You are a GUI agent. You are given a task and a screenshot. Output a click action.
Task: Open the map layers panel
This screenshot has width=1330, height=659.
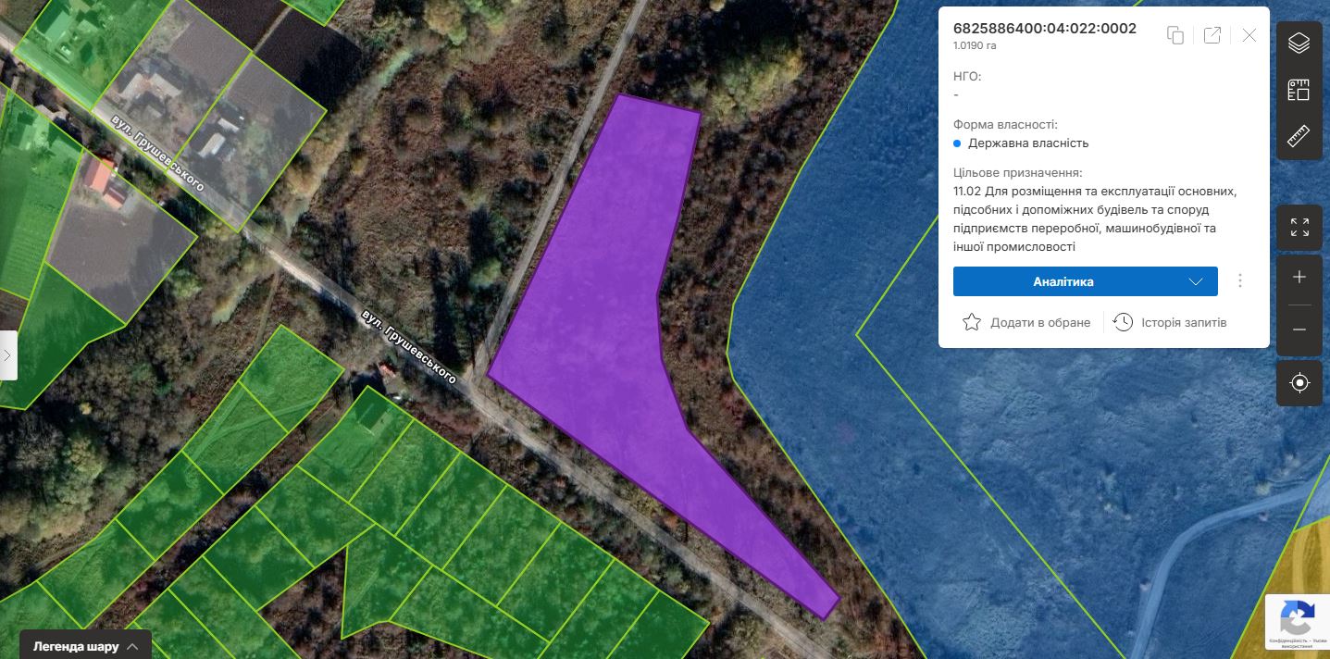(x=1299, y=43)
